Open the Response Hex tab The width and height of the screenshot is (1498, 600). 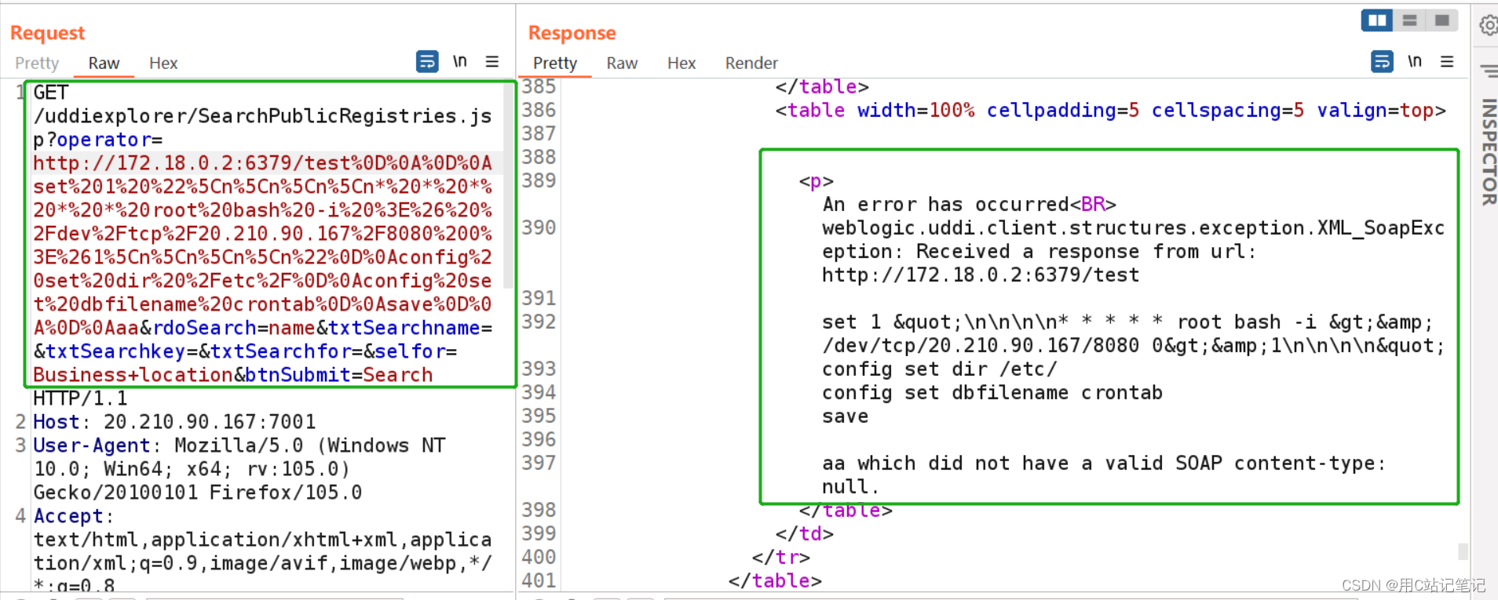pyautogui.click(x=681, y=63)
